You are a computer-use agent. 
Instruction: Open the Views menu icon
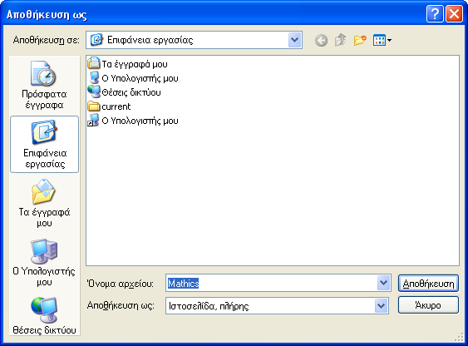382,40
